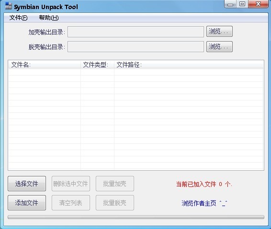Open the 文件(F) menu
This screenshot has height=229, width=271.
coord(18,18)
